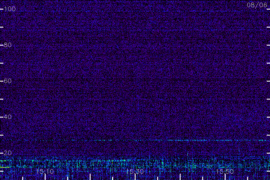Click the 100 frequency axis label
Viewport: 270px width, 180px height.
point(10,9)
